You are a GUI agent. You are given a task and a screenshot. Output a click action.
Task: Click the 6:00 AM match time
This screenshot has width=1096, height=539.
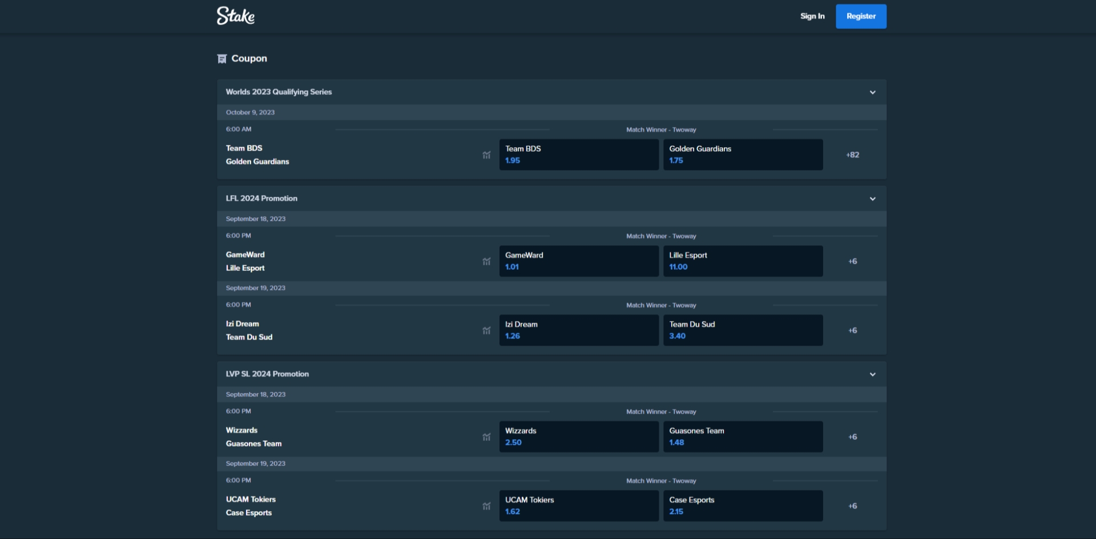(x=239, y=129)
